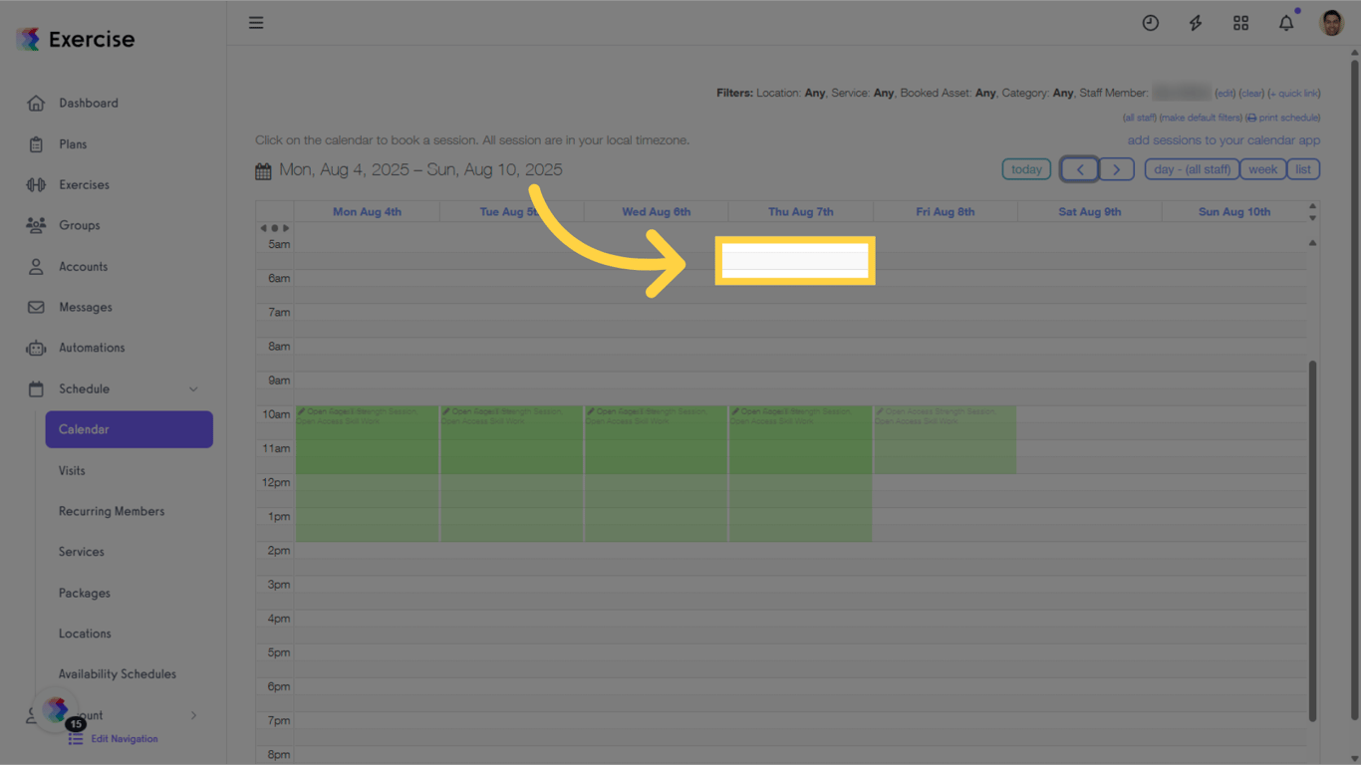
Task: Open the day - (all staff) view selector
Action: (x=1192, y=168)
